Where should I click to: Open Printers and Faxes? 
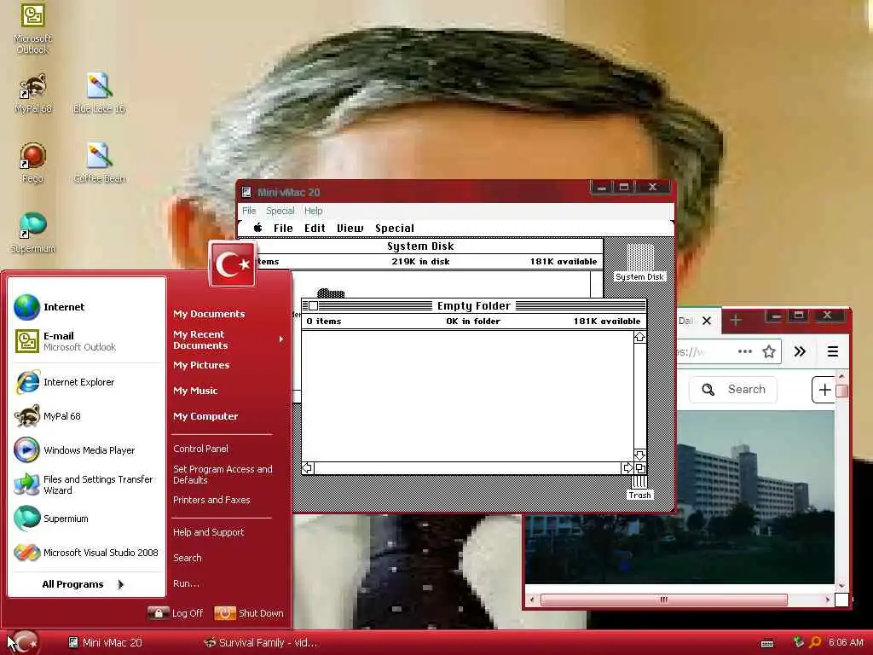pos(211,500)
